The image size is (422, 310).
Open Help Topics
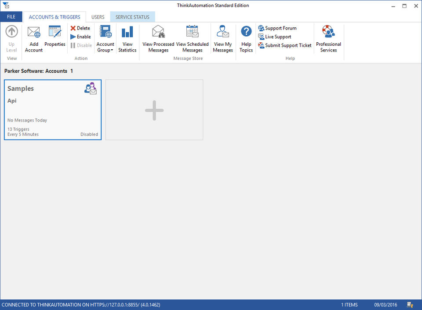(246, 39)
